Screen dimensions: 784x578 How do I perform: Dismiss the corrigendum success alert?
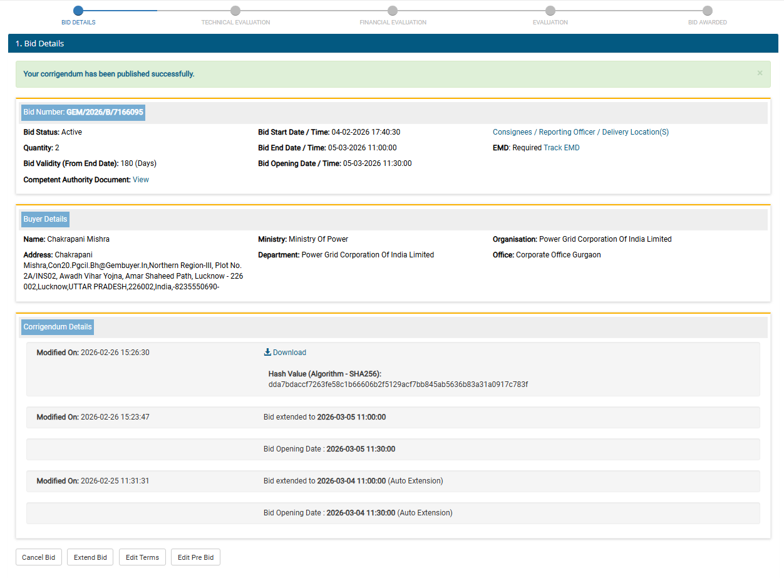pos(760,73)
